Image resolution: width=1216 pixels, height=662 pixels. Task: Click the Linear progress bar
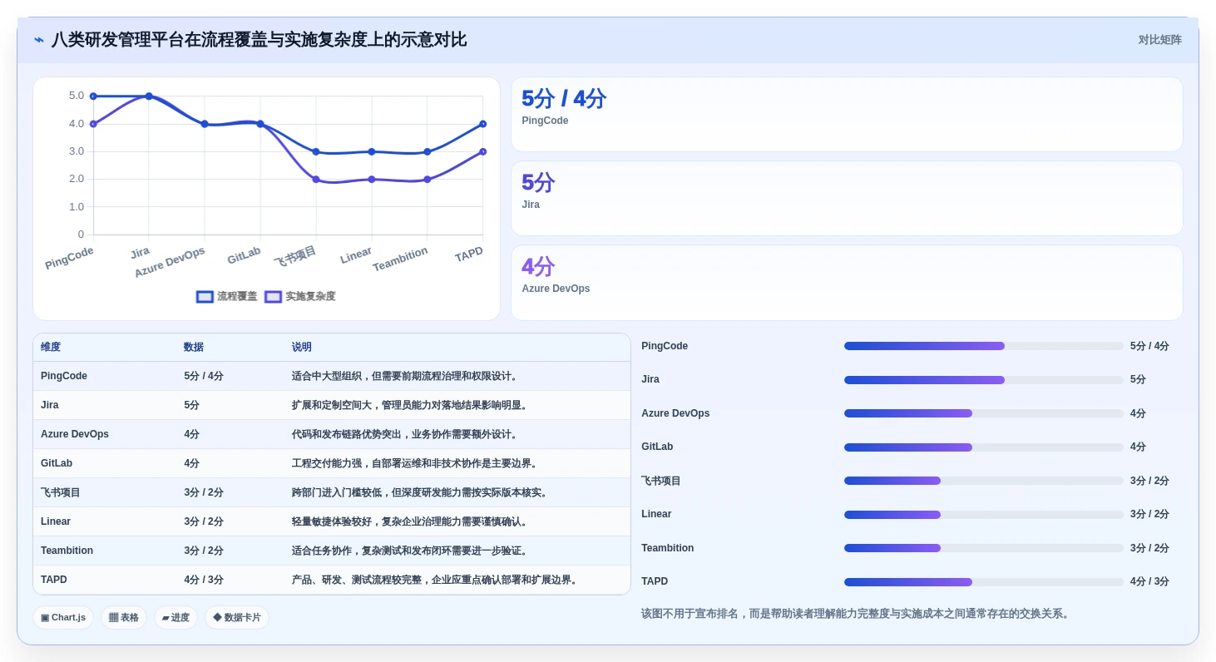coord(983,515)
